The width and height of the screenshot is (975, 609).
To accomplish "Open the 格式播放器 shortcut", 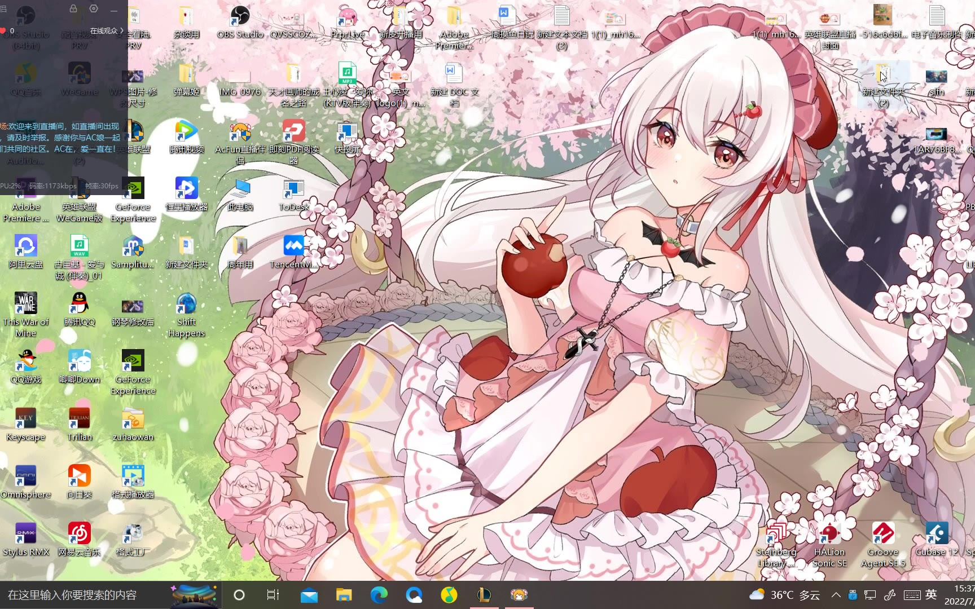I will 133,483.
